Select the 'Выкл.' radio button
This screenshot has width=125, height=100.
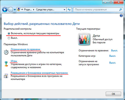coord(9,38)
